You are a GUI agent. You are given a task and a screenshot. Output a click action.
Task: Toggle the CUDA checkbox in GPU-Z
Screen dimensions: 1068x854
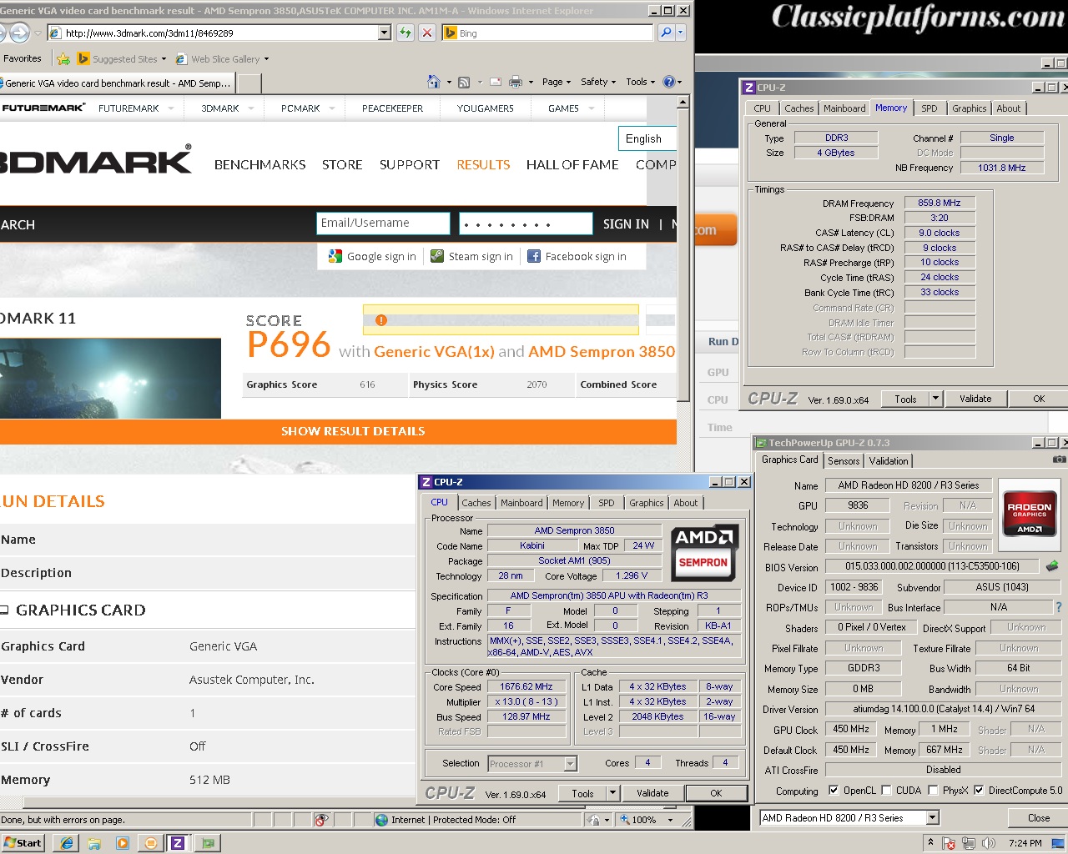tap(885, 790)
